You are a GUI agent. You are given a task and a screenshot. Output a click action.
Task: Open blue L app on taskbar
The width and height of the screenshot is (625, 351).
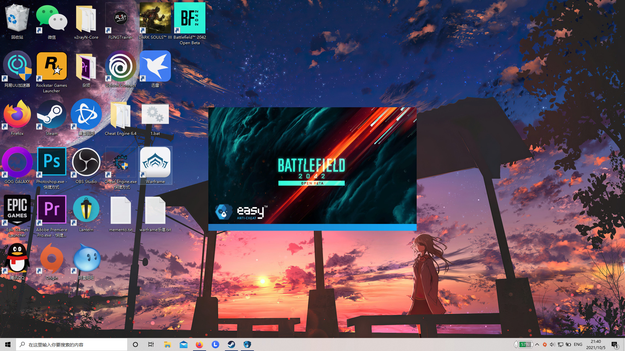(215, 344)
